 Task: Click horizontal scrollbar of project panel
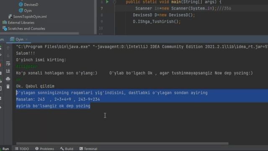point(39,34)
